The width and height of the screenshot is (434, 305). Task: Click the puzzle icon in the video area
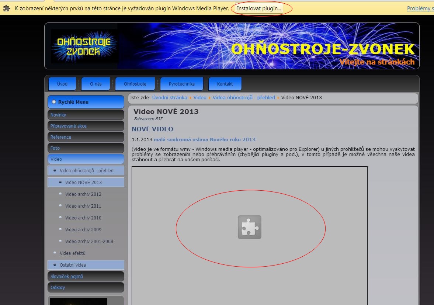click(249, 228)
